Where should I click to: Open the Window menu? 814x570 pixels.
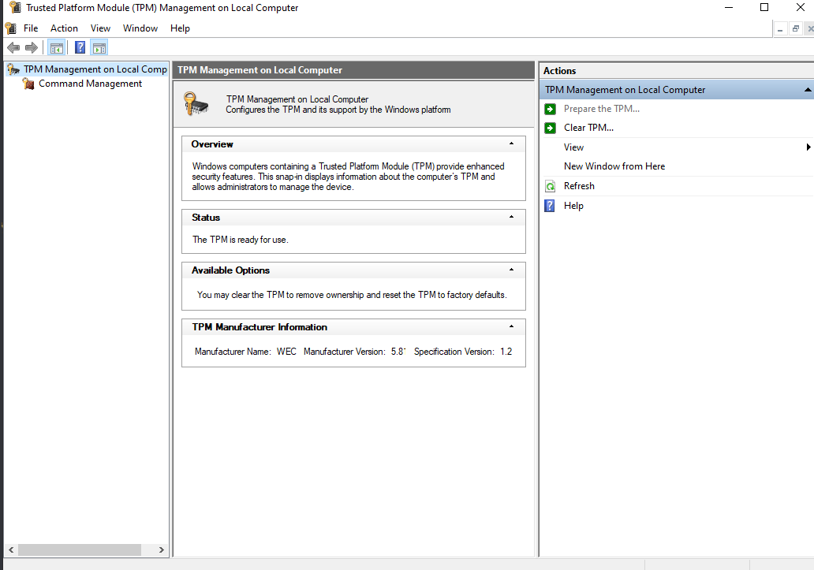pos(140,28)
